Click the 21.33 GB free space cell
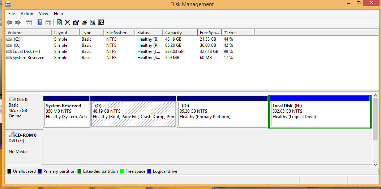 click(x=208, y=39)
